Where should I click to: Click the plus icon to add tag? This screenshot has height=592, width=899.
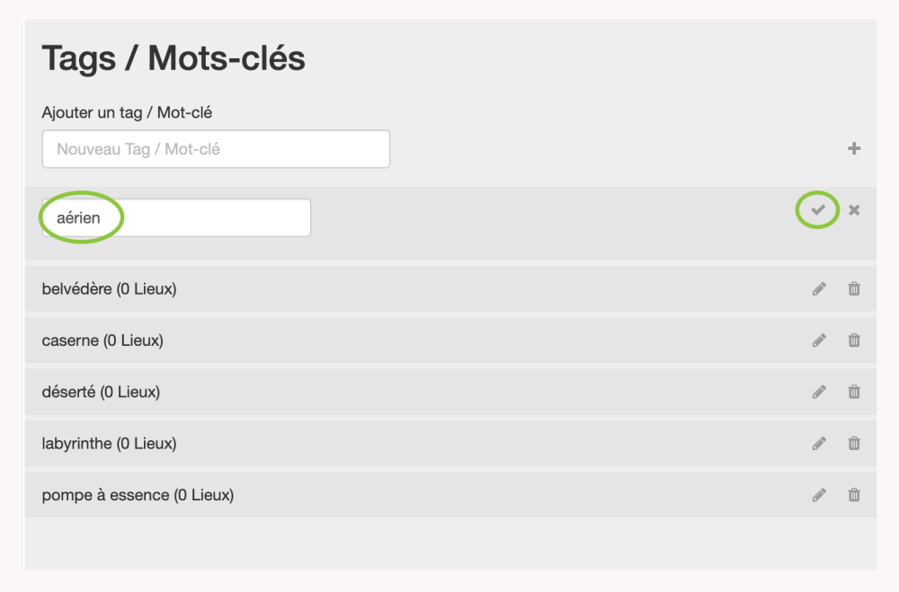854,149
